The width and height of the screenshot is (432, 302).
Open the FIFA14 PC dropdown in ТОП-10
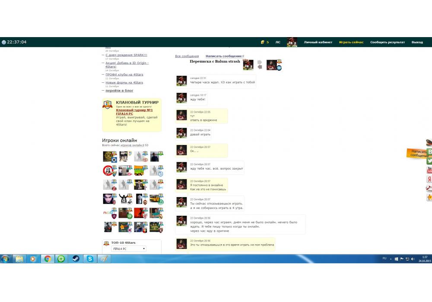click(129, 249)
